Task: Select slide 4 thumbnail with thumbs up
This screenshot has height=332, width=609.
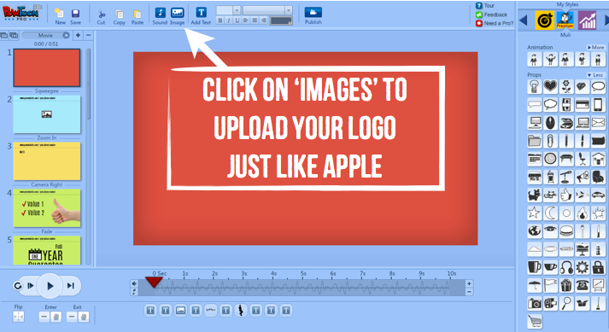Action: 47,208
